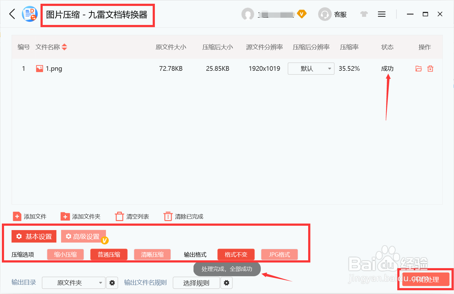Click the 1920x1019 resolution value
Image resolution: width=454 pixels, height=294 pixels.
tap(264, 69)
